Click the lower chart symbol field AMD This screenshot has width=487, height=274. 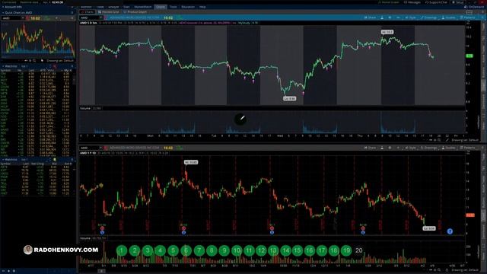click(90, 148)
